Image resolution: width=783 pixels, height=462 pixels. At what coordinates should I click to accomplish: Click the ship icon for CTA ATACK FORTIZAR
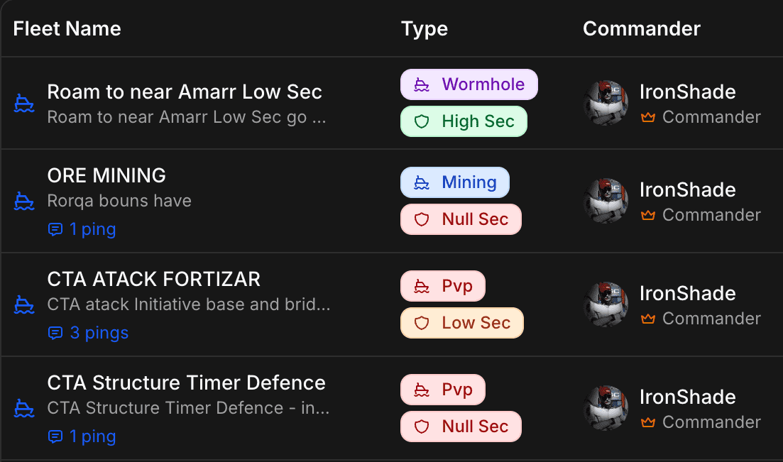[23, 304]
